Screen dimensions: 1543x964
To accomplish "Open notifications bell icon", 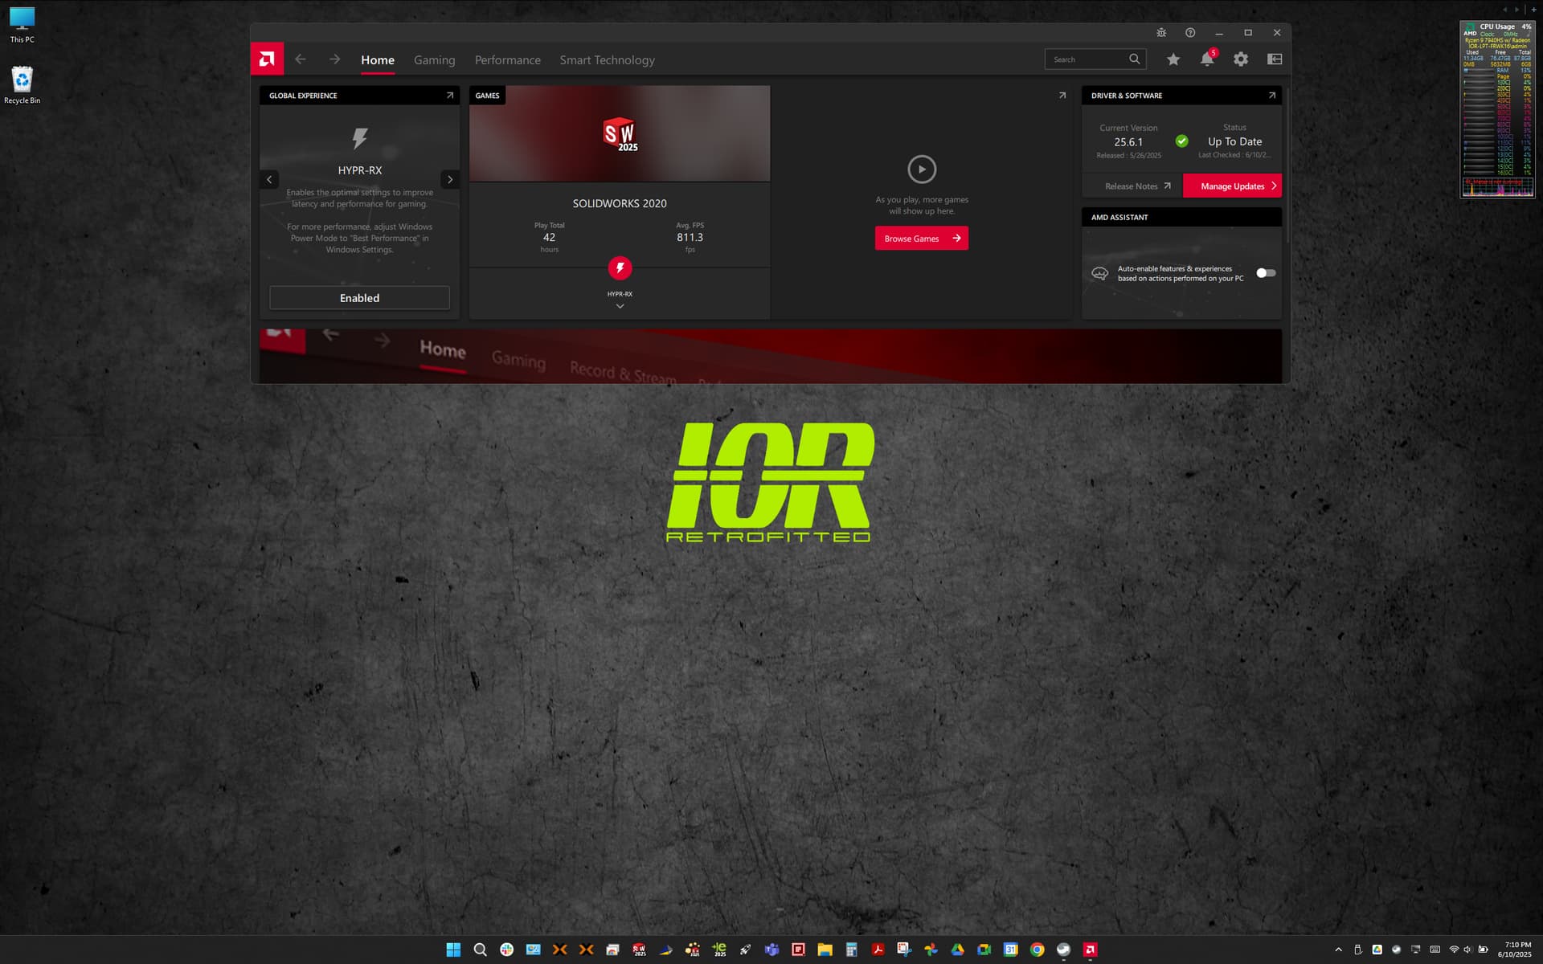I will [x=1207, y=59].
